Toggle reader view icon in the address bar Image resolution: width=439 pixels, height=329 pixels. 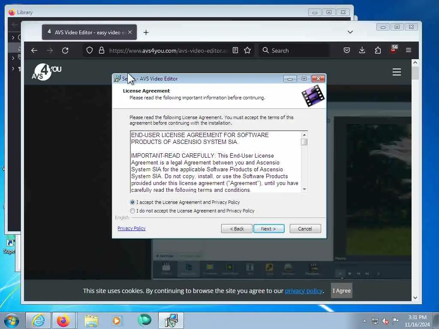coord(235,51)
